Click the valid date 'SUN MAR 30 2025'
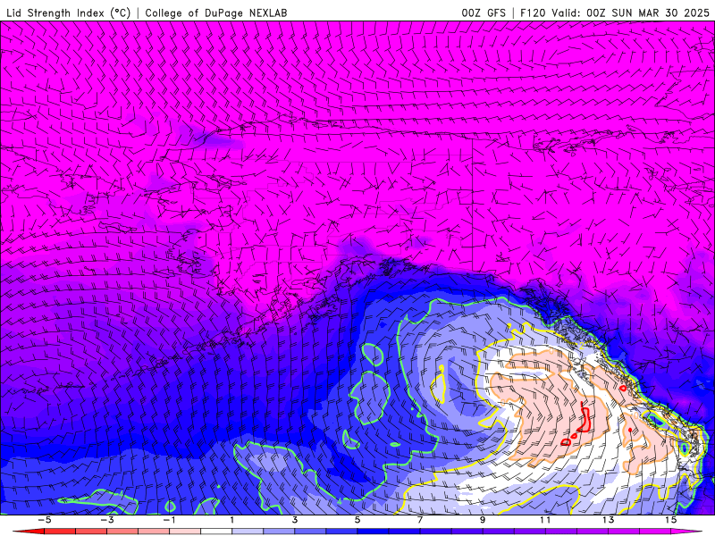Screen dimensions: 715x536 click(x=660, y=13)
